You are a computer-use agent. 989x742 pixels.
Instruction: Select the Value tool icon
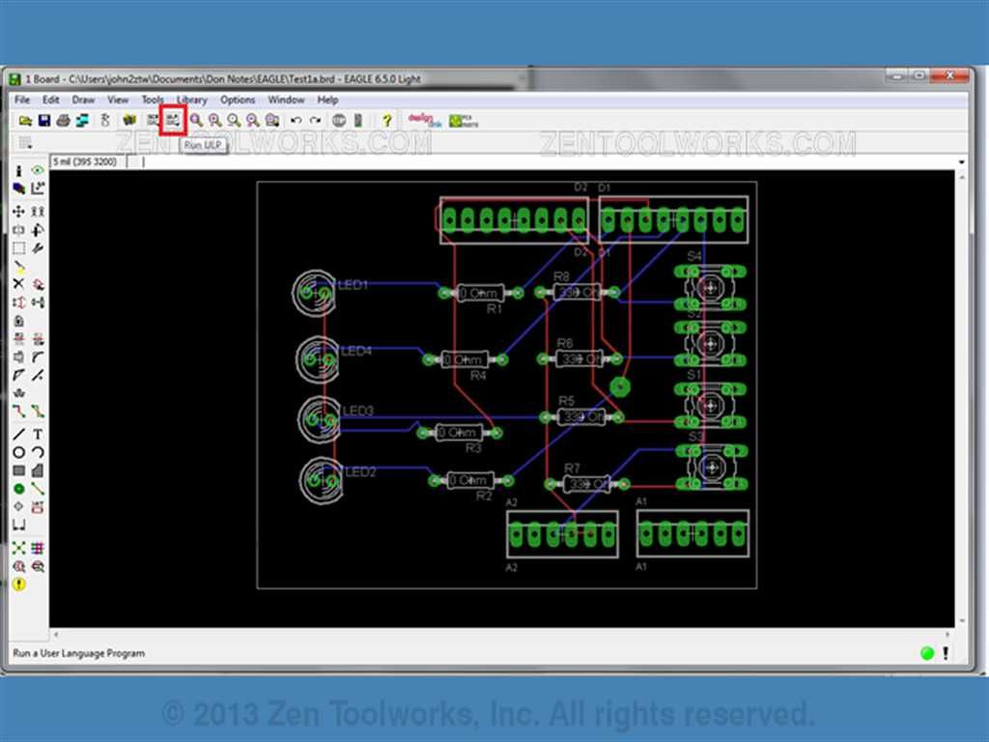pyautogui.click(x=38, y=339)
